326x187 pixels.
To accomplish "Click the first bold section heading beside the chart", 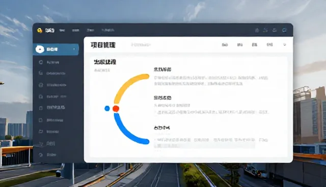I will (x=162, y=70).
